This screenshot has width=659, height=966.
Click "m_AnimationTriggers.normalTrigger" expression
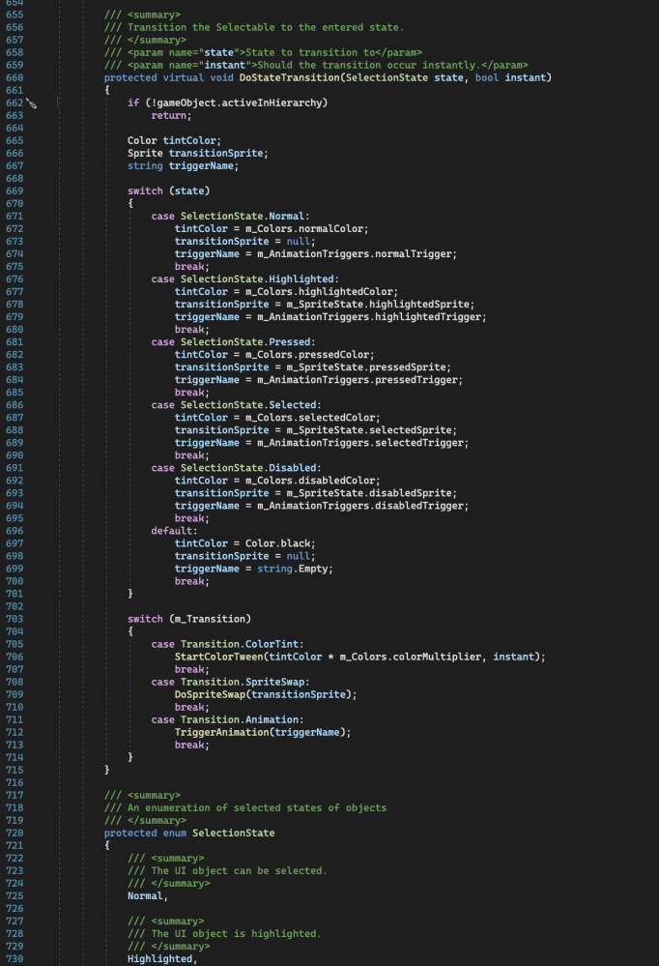[354, 253]
